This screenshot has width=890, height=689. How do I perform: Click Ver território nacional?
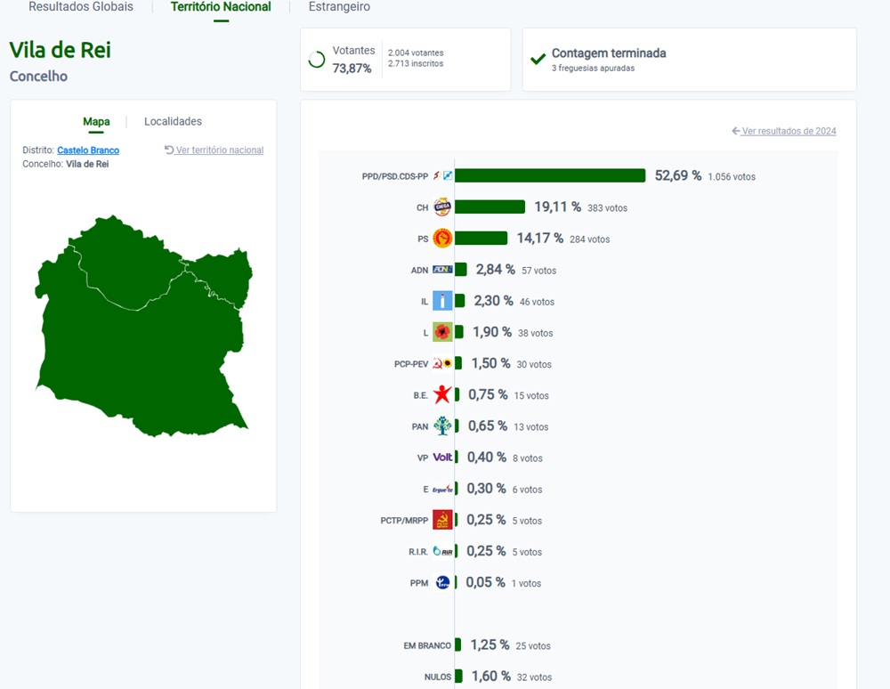pos(220,150)
